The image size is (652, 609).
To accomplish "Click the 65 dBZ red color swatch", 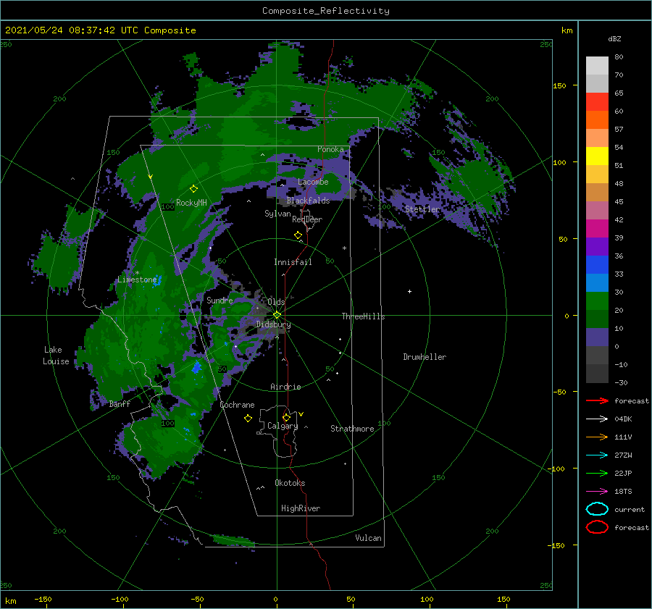I will pos(597,101).
